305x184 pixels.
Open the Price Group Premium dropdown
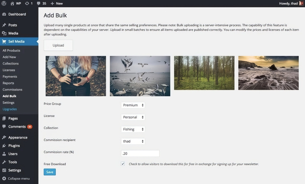(133, 105)
